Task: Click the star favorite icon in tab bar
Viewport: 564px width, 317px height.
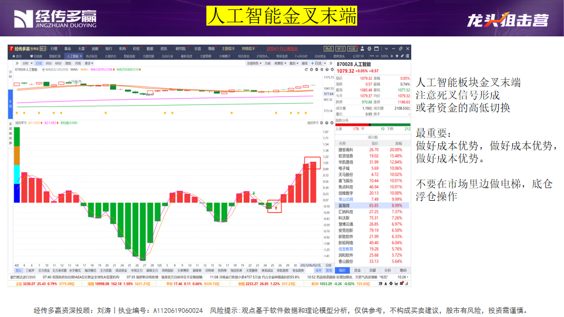Action: click(x=397, y=56)
